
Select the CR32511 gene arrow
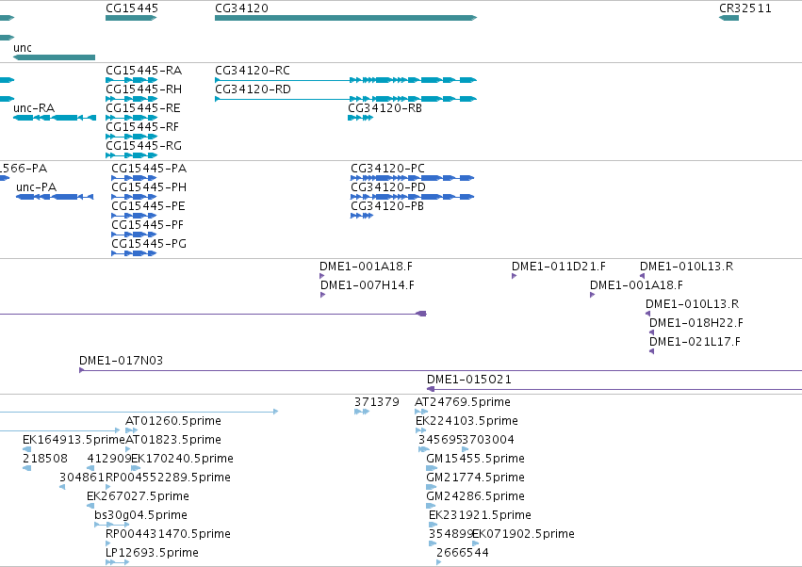[x=728, y=18]
